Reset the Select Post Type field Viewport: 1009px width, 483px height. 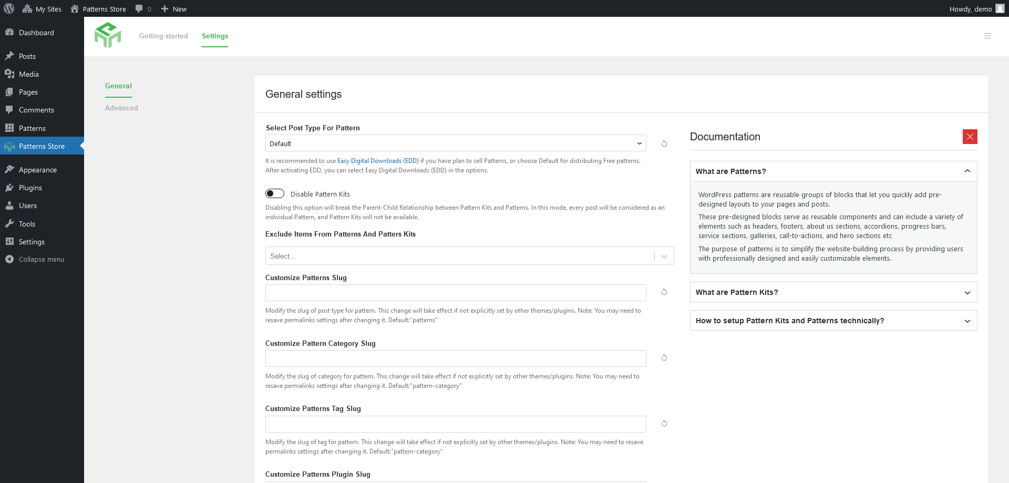click(664, 143)
